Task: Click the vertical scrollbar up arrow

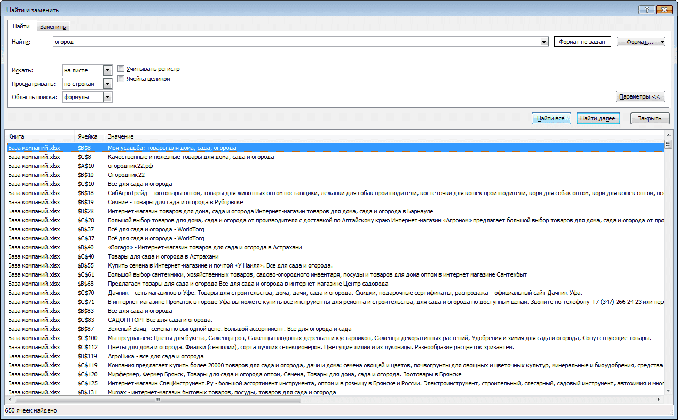Action: [668, 135]
